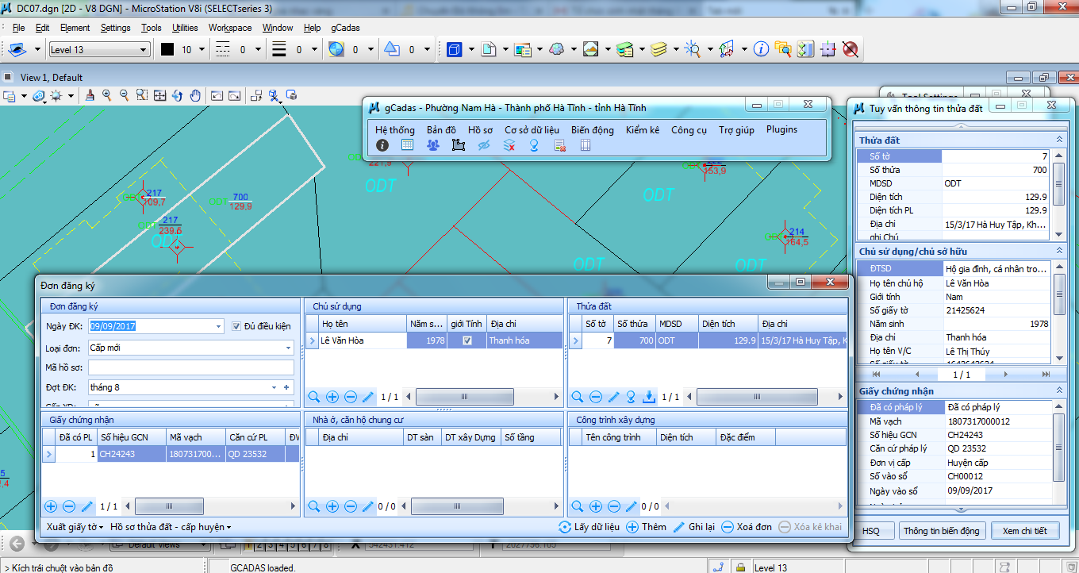This screenshot has width=1079, height=573.
Task: Click the pencil edit icon in Giấy chứng nhận panel
Action: tap(87, 506)
